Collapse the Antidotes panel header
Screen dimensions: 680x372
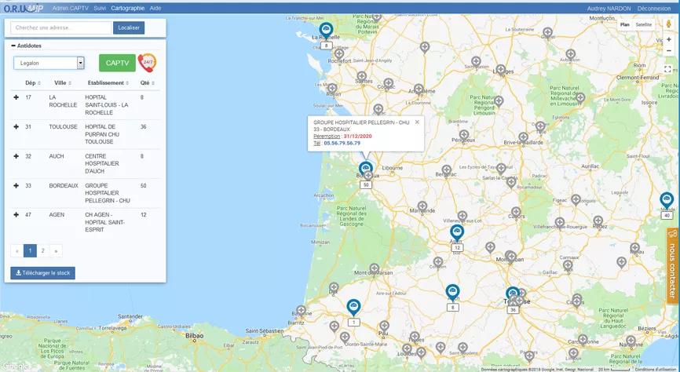pos(27,46)
